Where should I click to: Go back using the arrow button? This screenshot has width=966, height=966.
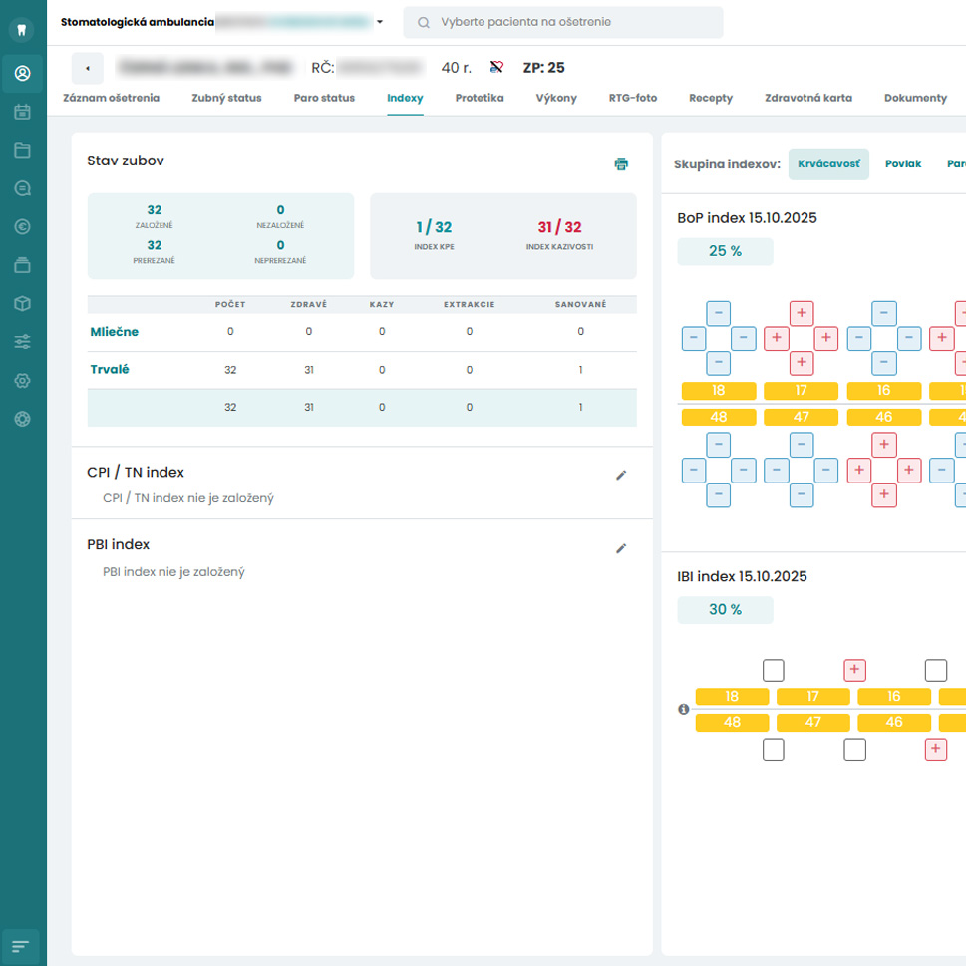88,68
